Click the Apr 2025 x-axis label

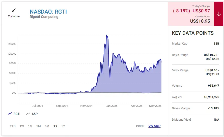coord(136,106)
